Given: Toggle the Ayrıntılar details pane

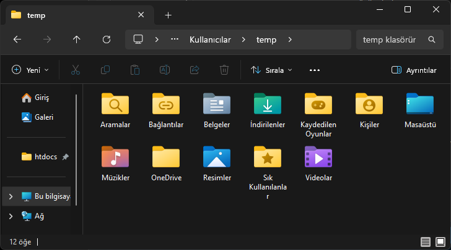Looking at the screenshot, I should pos(414,70).
